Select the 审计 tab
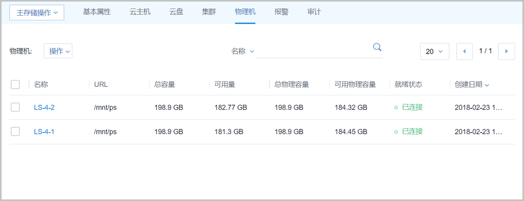 [314, 12]
